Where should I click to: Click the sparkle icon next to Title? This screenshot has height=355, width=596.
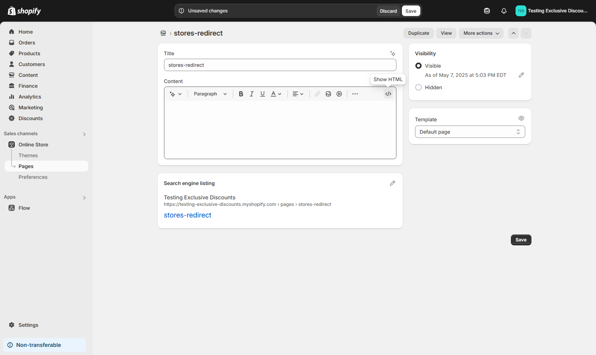(393, 54)
